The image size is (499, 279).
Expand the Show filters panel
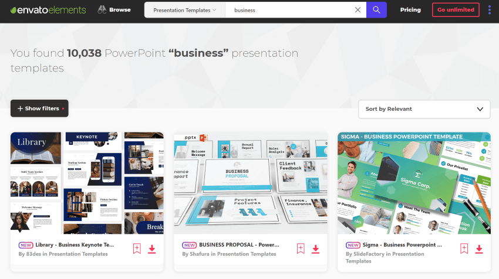pyautogui.click(x=39, y=108)
